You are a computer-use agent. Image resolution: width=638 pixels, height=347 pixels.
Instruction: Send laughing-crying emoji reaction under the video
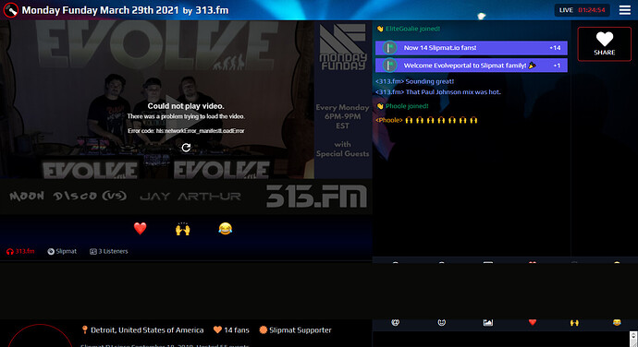225,229
